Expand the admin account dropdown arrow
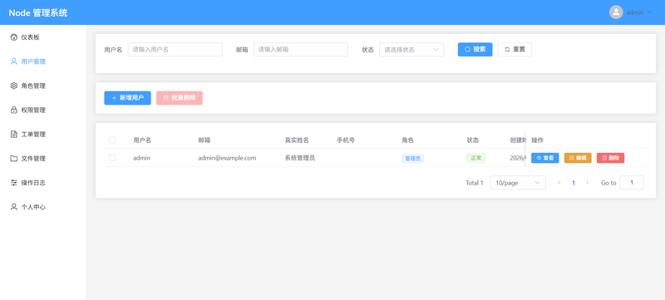 click(650, 12)
